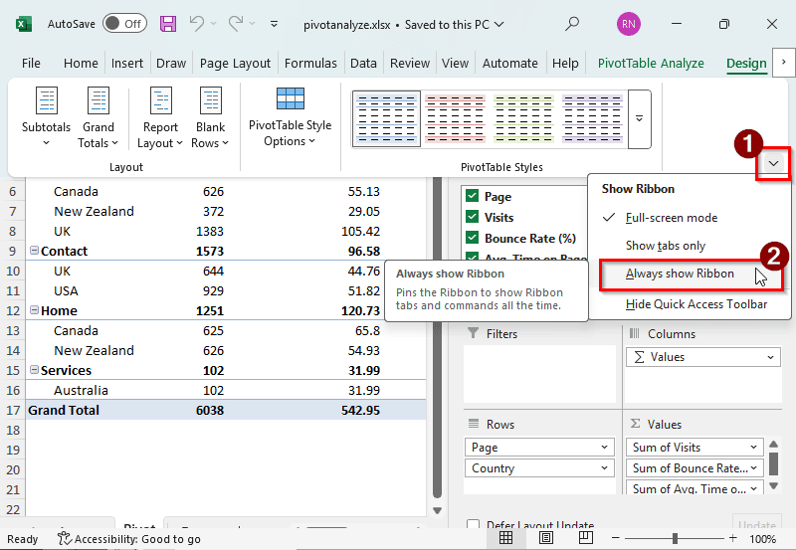Uncheck the Bounce Rate (%) field
The width and height of the screenshot is (796, 550).
pyautogui.click(x=473, y=238)
